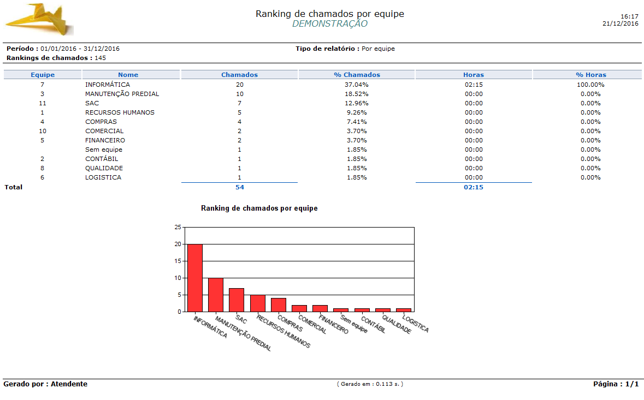Select the MANUTENÇÃO PREDIAL row name
Viewport: 644px width, 400px height.
tap(122, 94)
